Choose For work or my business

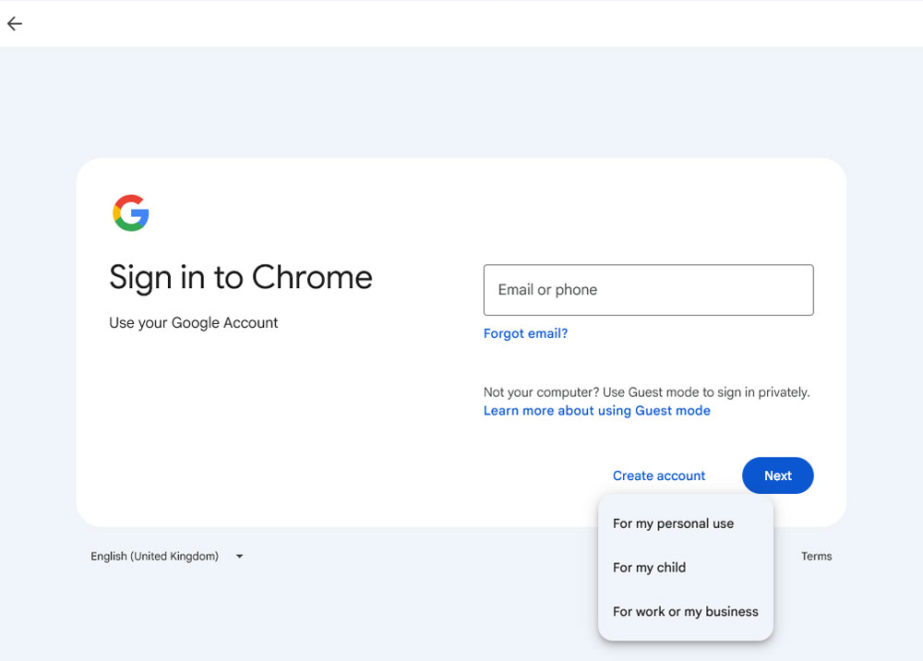[x=685, y=611]
